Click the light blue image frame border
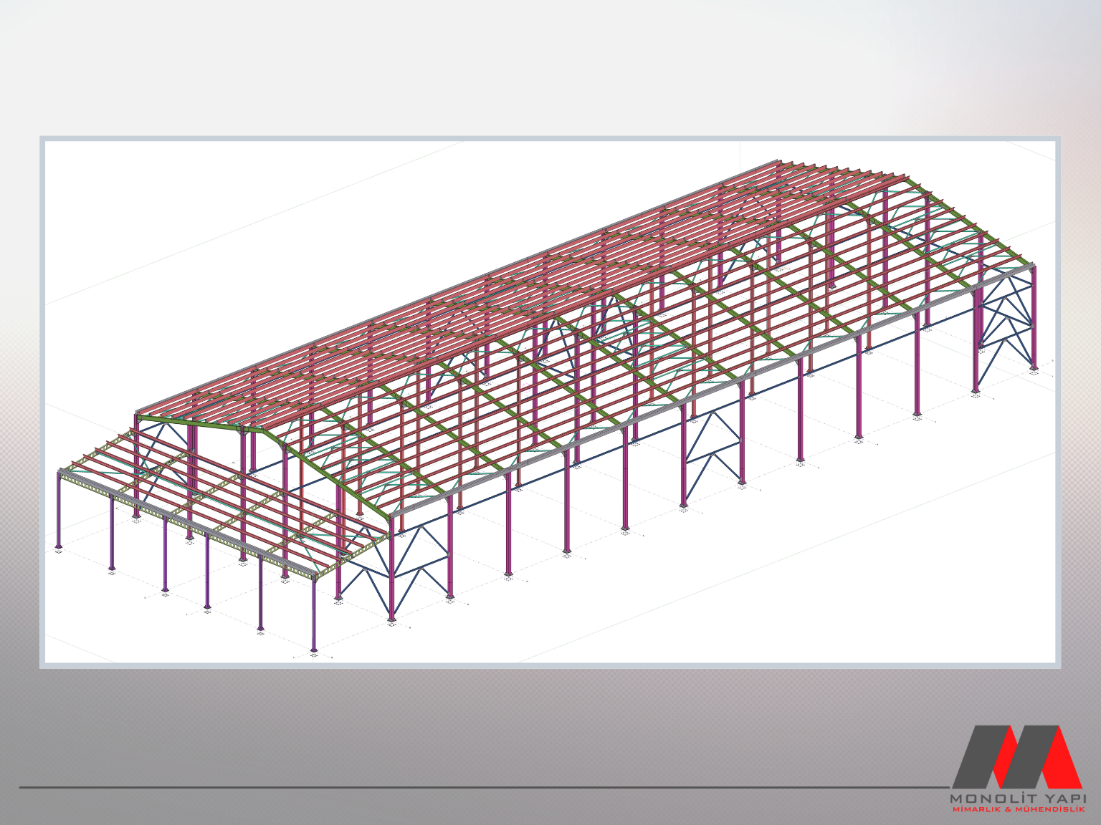Viewport: 1101px width, 825px height. click(42, 401)
